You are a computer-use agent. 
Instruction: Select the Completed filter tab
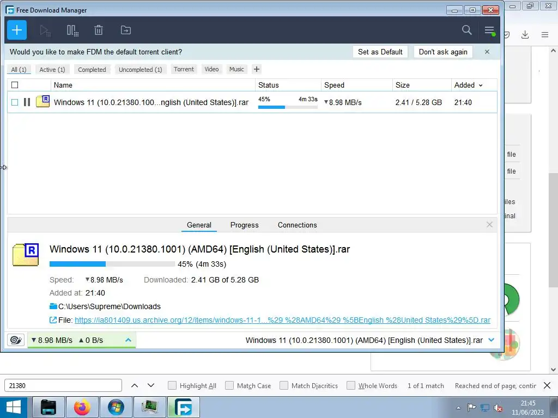[x=92, y=70]
